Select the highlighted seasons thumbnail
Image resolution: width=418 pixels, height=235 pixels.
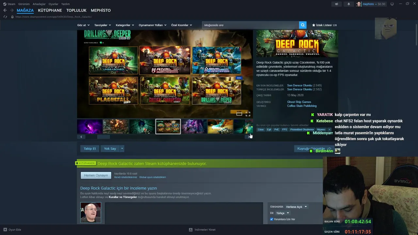(168, 127)
